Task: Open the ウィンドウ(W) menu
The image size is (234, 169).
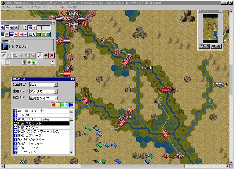Action: [33, 7]
